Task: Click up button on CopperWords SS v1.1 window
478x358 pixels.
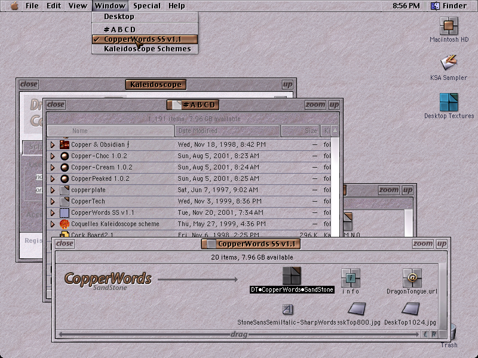Action: click(442, 243)
